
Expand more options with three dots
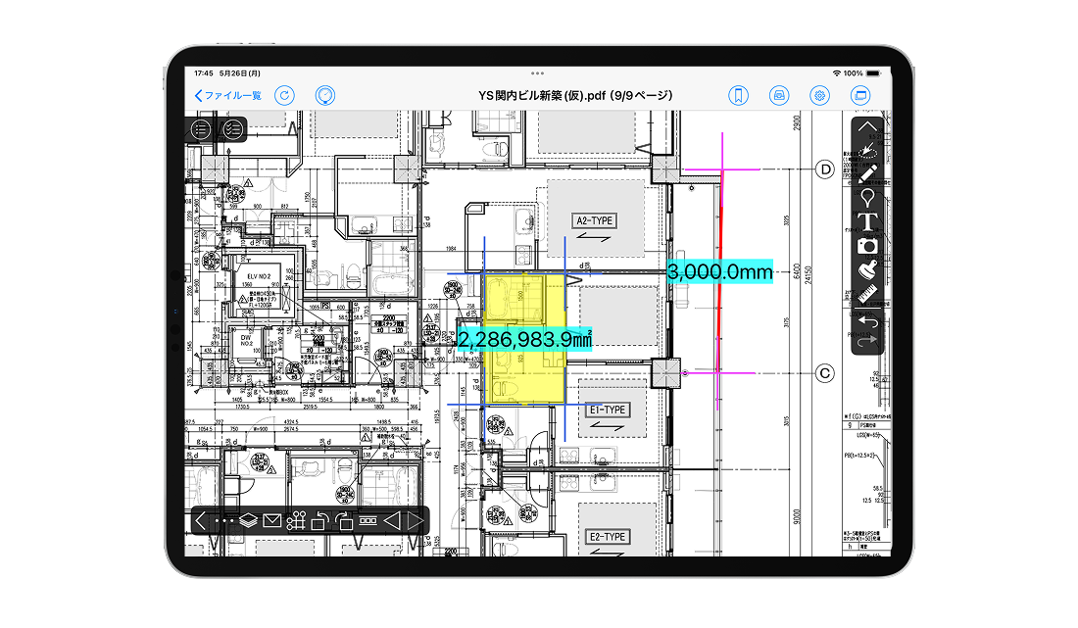tap(224, 521)
